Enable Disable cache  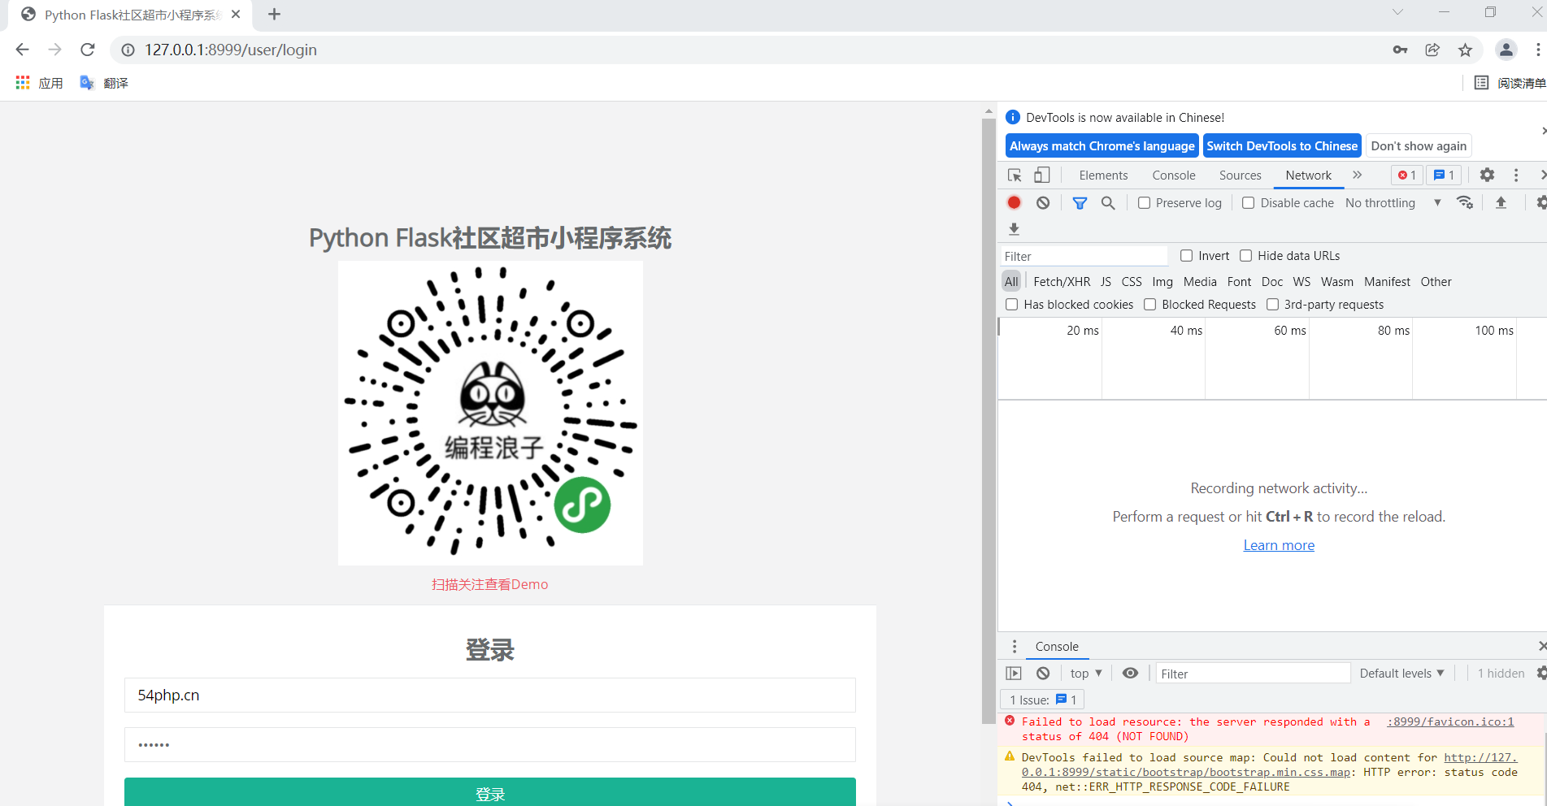tap(1249, 202)
